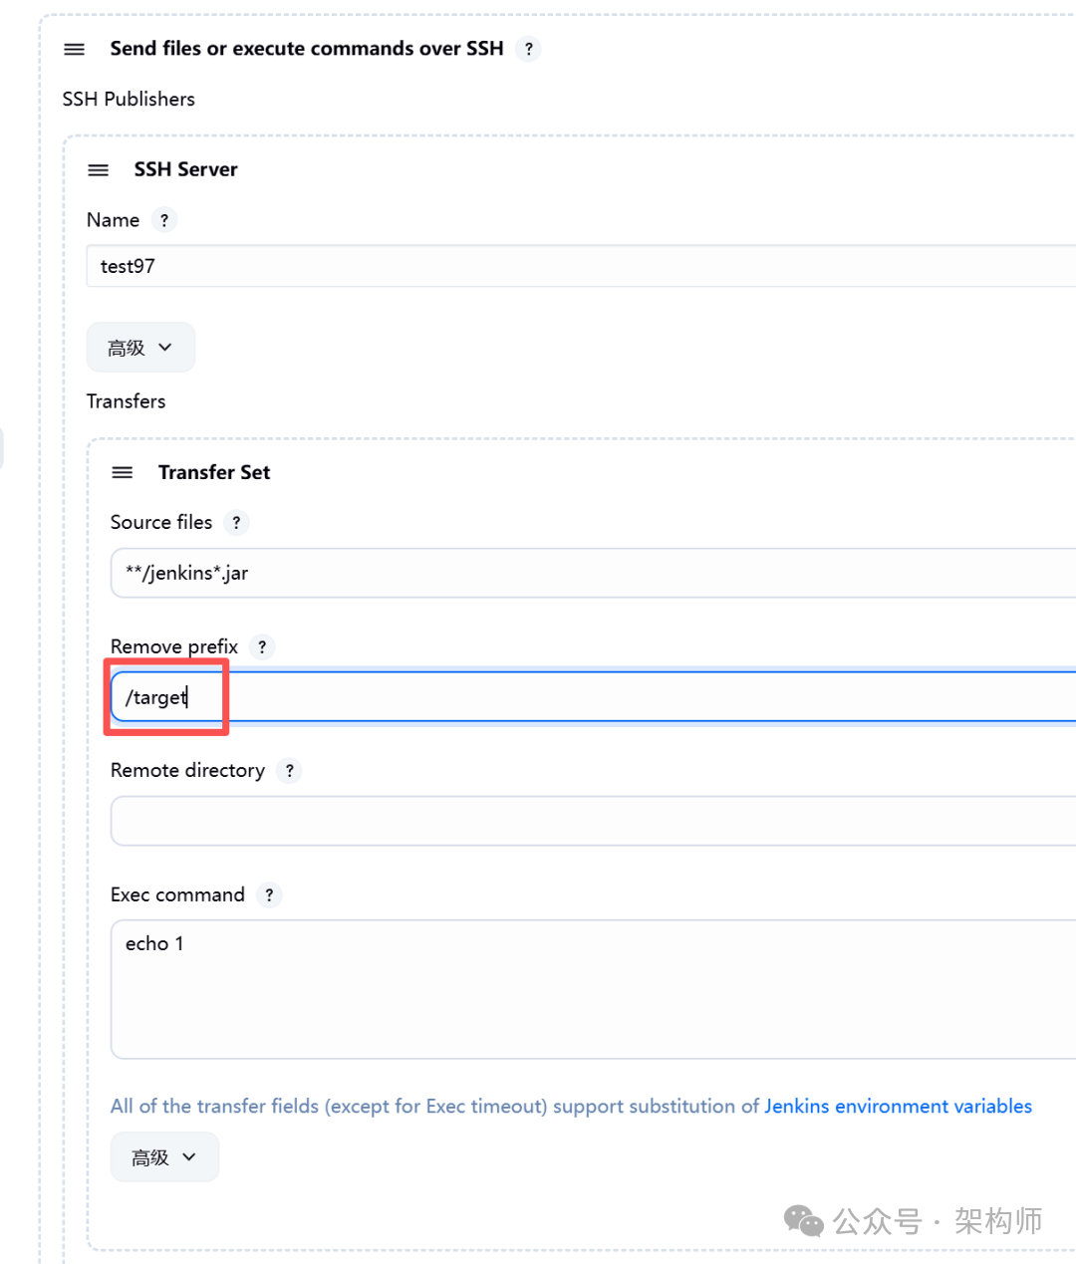Show help for Remove prefix
The height and width of the screenshot is (1264, 1076).
(x=262, y=646)
